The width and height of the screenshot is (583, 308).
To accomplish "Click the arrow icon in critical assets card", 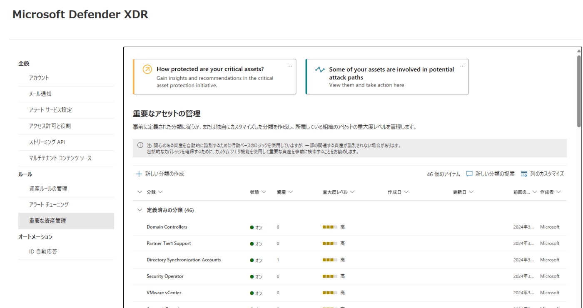I will pos(147,70).
